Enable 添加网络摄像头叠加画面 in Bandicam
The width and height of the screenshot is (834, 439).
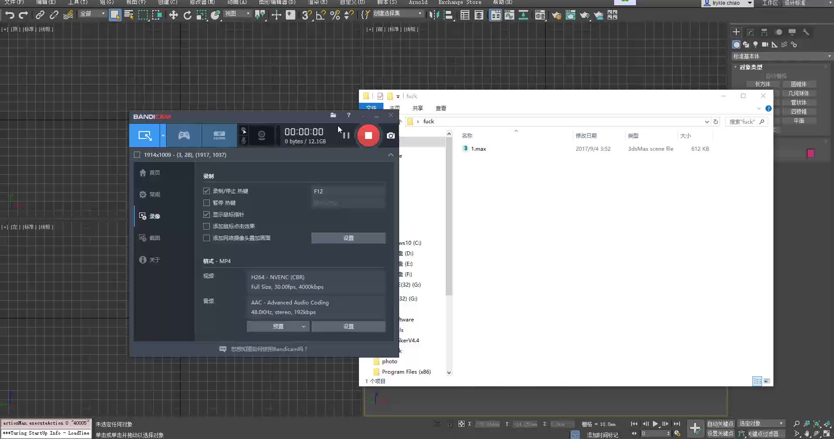206,238
